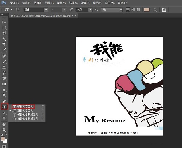Open the 选择(S) menu
This screenshot has width=182, height=148.
(x=73, y=3)
